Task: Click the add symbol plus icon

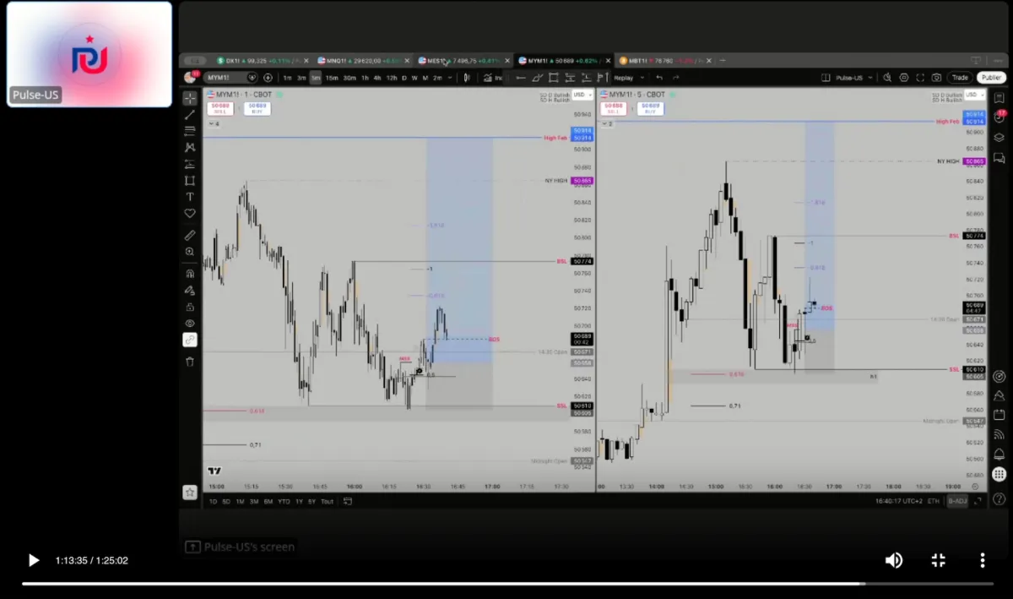Action: (x=268, y=78)
